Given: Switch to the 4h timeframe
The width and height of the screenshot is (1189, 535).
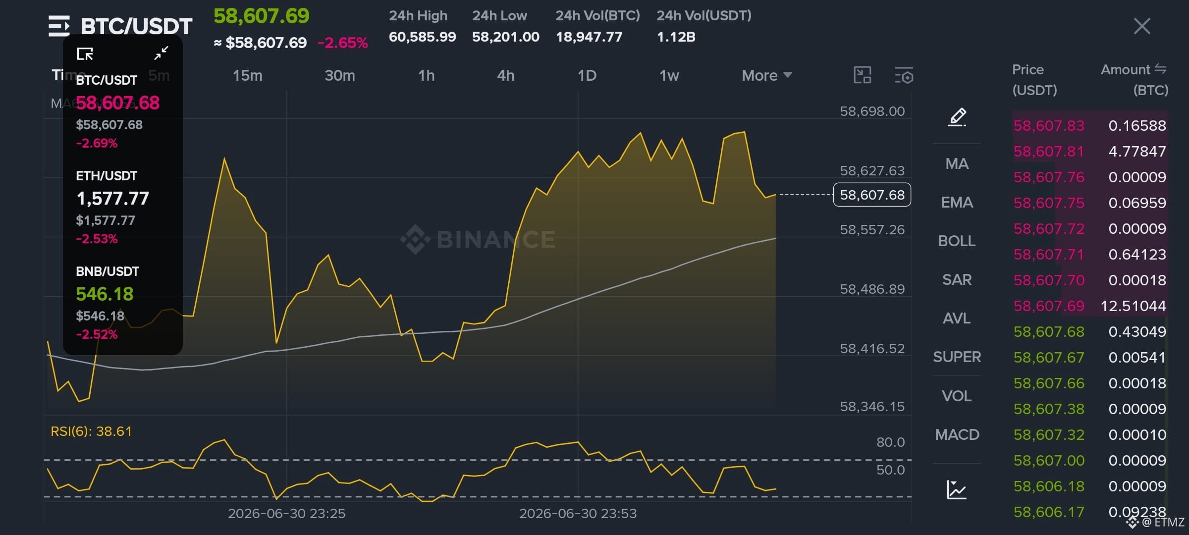Looking at the screenshot, I should tap(506, 75).
